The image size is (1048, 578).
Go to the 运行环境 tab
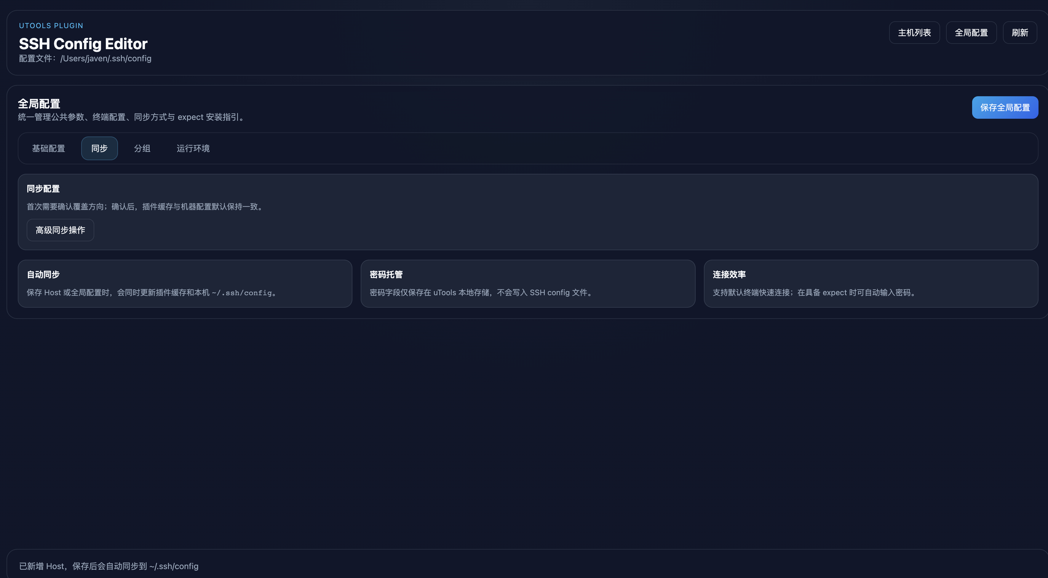[193, 148]
